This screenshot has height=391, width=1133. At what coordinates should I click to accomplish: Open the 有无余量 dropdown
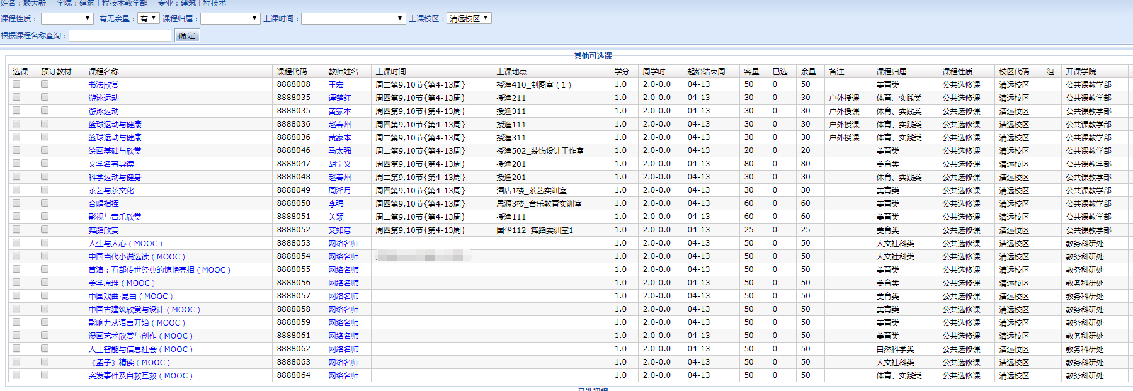coord(148,19)
